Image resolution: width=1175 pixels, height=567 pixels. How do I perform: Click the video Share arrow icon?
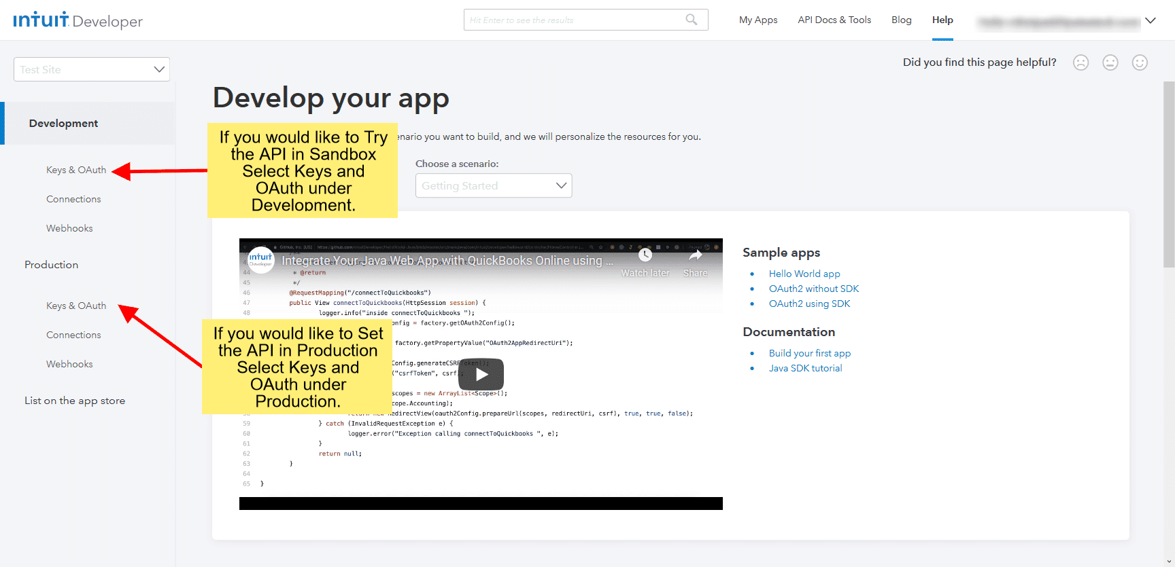pyautogui.click(x=695, y=255)
